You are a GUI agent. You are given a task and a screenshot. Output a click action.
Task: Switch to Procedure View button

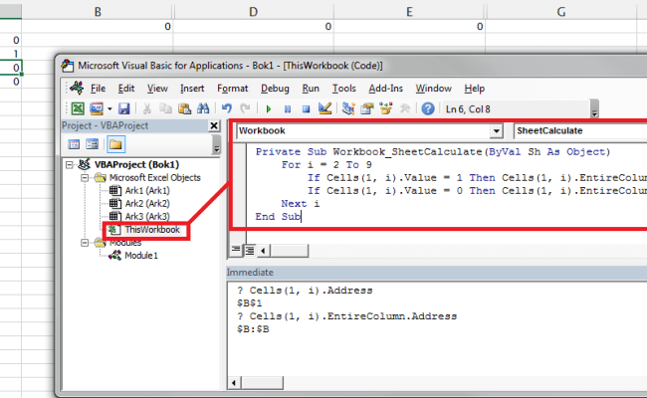coord(236,250)
